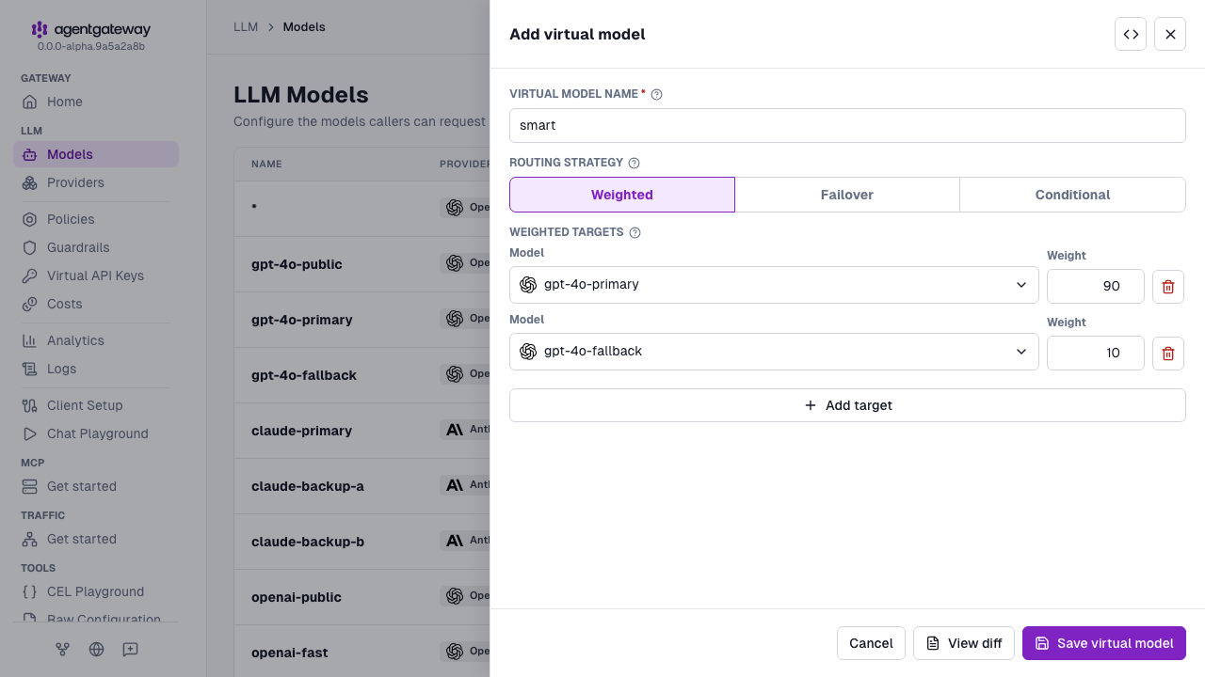Edit the weight field showing 90

click(x=1096, y=286)
